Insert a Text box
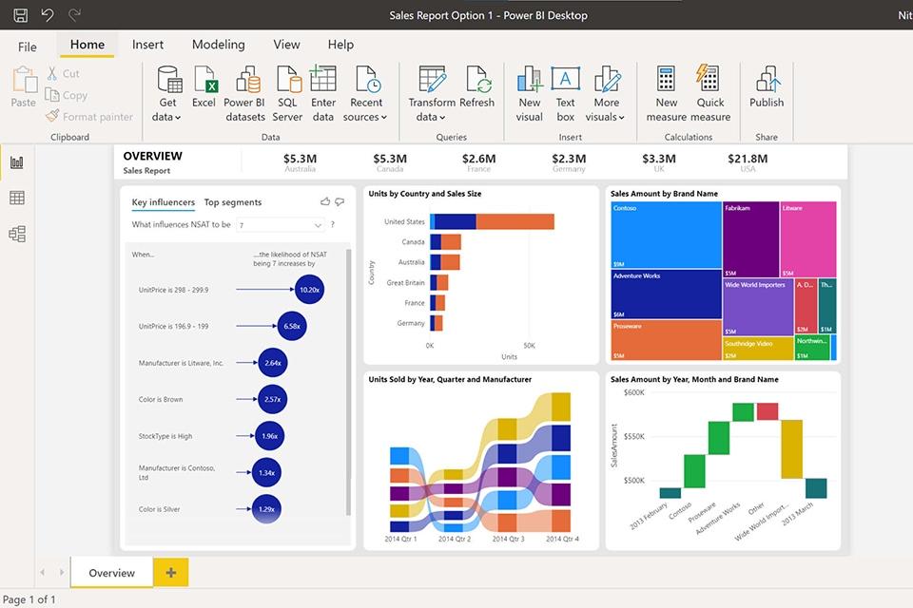 pos(565,90)
